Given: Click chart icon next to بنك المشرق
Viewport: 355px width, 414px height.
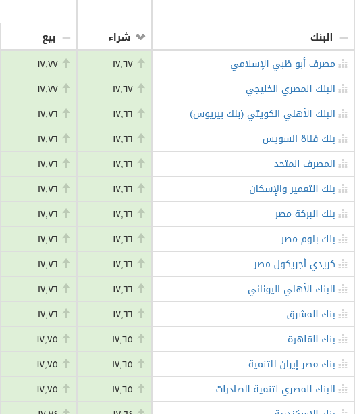Looking at the screenshot, I should pos(343,314).
